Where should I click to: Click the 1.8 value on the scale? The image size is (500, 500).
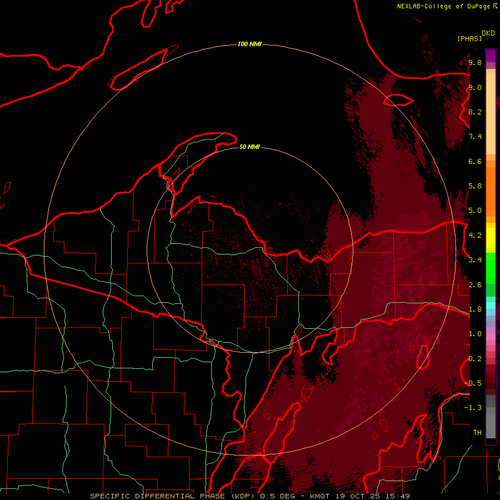(x=475, y=309)
